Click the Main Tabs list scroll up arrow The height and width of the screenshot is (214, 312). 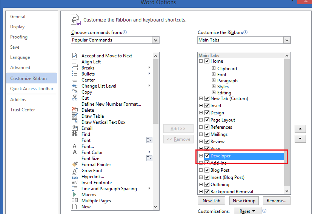tap(287, 56)
